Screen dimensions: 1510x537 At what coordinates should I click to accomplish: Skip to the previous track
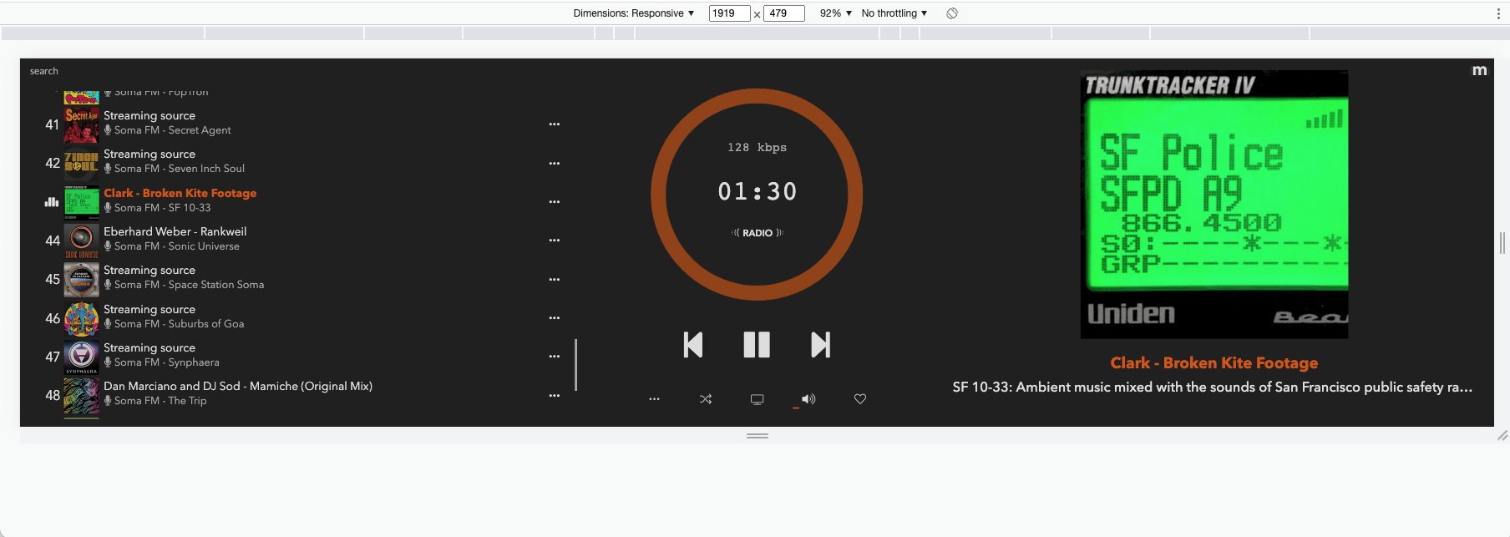click(x=693, y=345)
